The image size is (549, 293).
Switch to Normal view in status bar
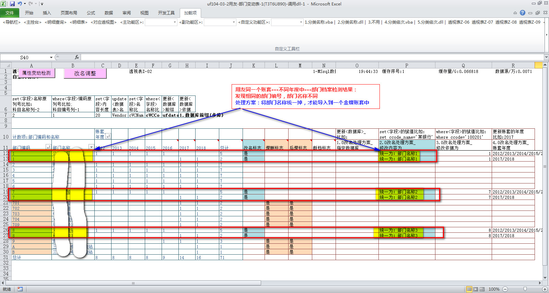tap(469, 289)
